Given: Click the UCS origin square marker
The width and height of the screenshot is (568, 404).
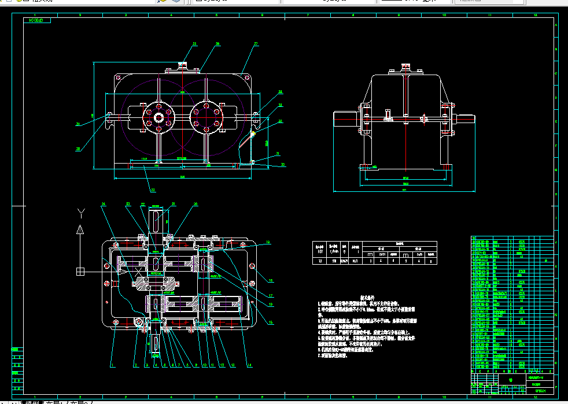Looking at the screenshot, I should [80, 272].
